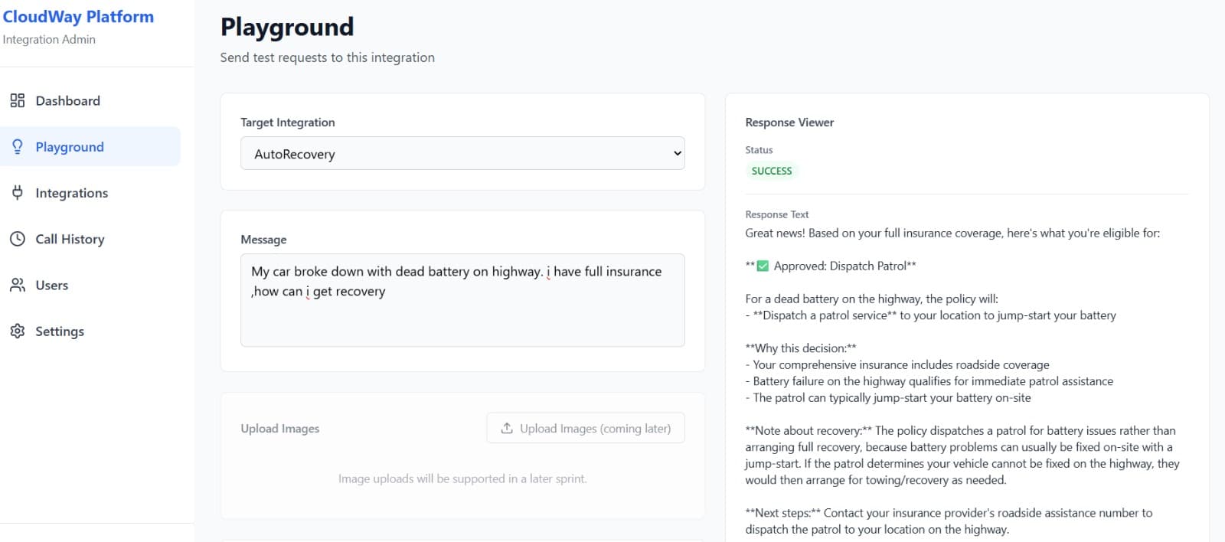Open the Settings page
The image size is (1225, 542).
(x=90, y=331)
